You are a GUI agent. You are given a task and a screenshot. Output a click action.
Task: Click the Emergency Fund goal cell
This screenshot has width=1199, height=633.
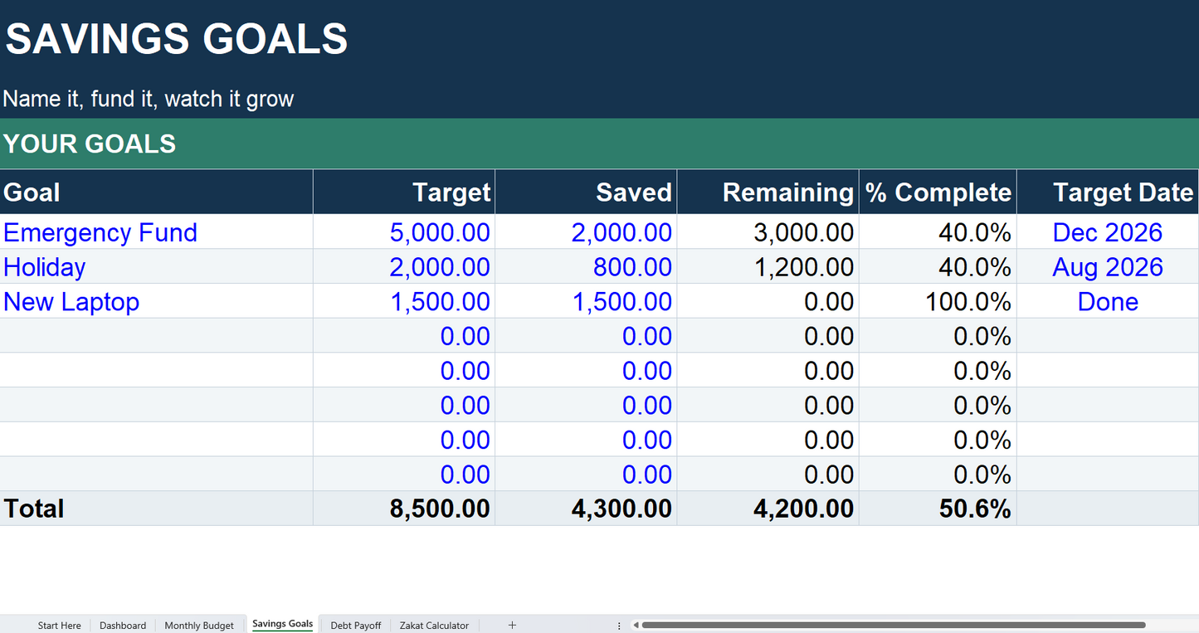[x=156, y=232]
